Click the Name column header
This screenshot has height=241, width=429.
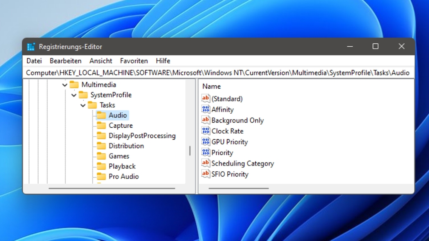pyautogui.click(x=212, y=86)
